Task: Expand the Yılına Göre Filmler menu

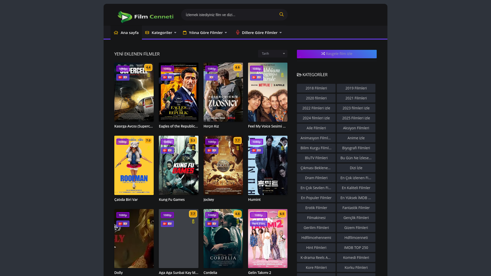Action: (x=205, y=33)
